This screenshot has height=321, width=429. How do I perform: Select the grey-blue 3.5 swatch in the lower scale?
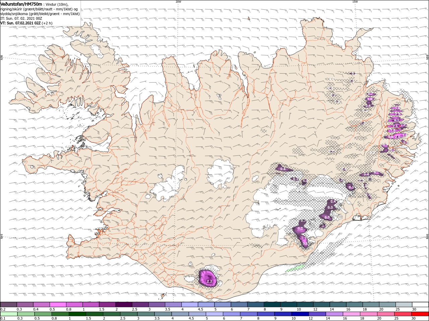(x=163, y=314)
